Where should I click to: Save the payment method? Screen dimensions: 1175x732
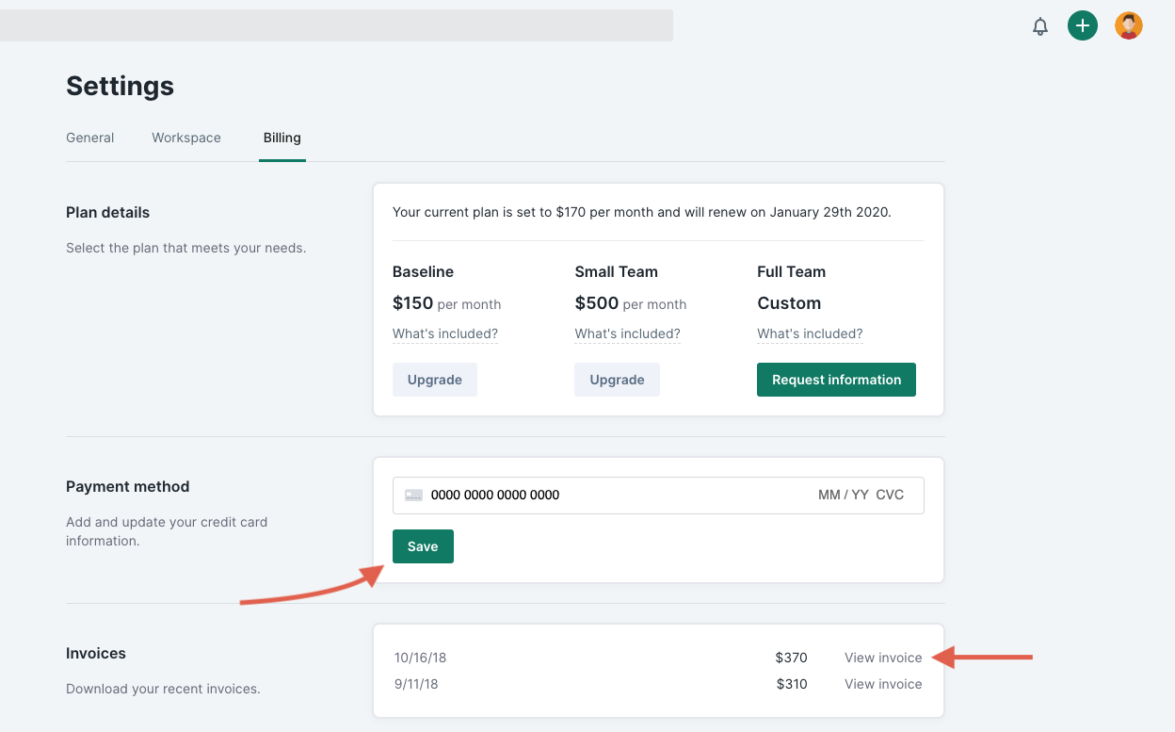click(423, 546)
